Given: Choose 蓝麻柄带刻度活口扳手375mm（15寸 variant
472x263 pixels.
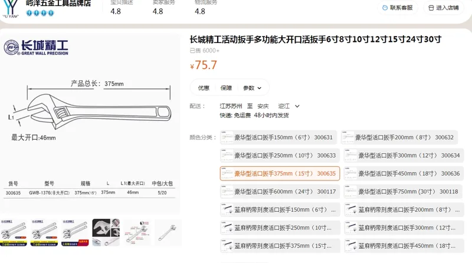Looking at the screenshot, I should (x=280, y=246).
